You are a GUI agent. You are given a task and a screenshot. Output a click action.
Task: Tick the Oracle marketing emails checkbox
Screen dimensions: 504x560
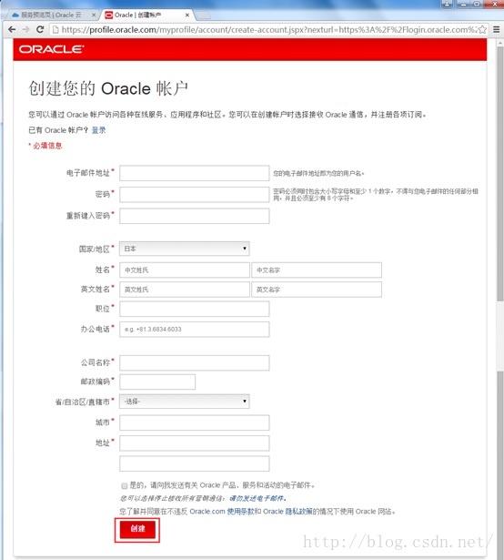click(x=125, y=485)
